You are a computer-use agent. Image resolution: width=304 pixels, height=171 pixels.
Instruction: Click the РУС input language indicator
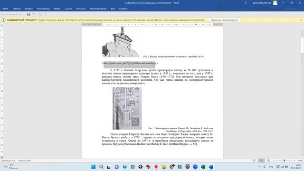(271, 167)
